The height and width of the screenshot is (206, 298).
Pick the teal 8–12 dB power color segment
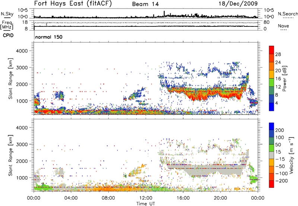click(272, 90)
